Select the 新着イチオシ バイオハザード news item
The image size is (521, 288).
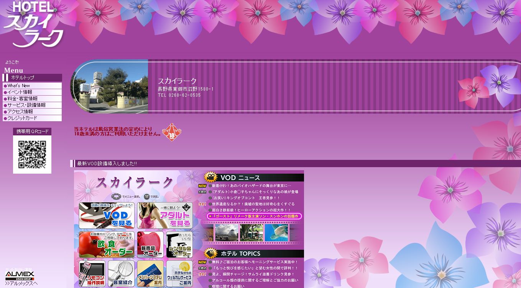pos(251,186)
